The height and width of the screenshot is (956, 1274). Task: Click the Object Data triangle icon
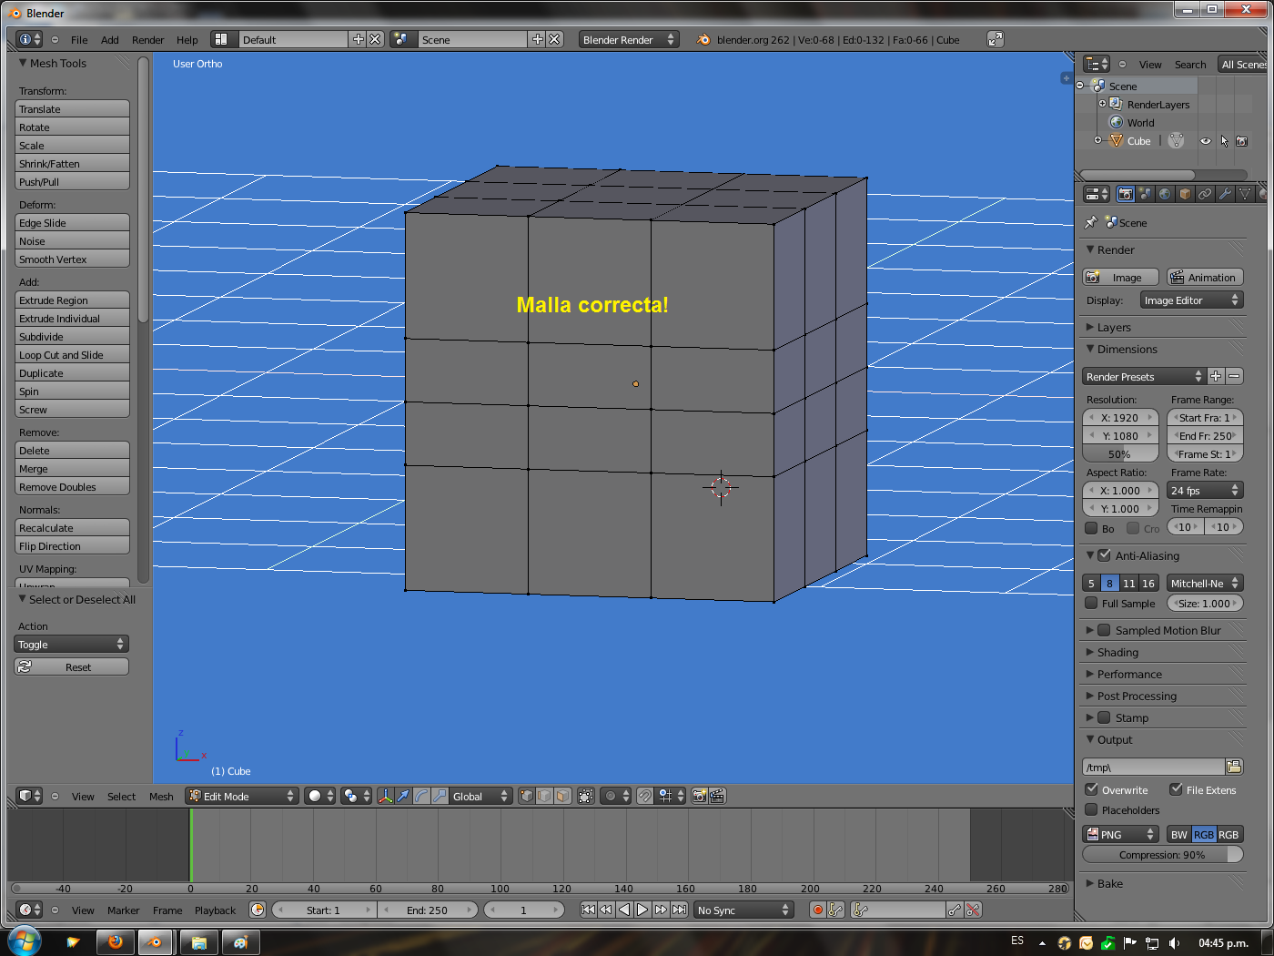[x=1245, y=194]
